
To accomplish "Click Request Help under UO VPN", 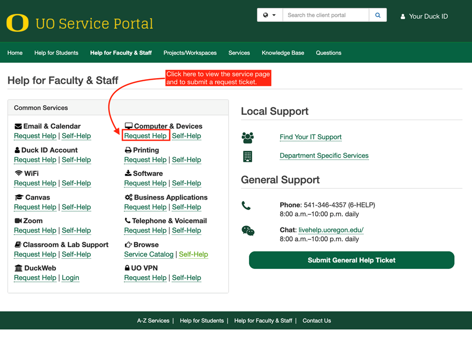I will point(145,278).
